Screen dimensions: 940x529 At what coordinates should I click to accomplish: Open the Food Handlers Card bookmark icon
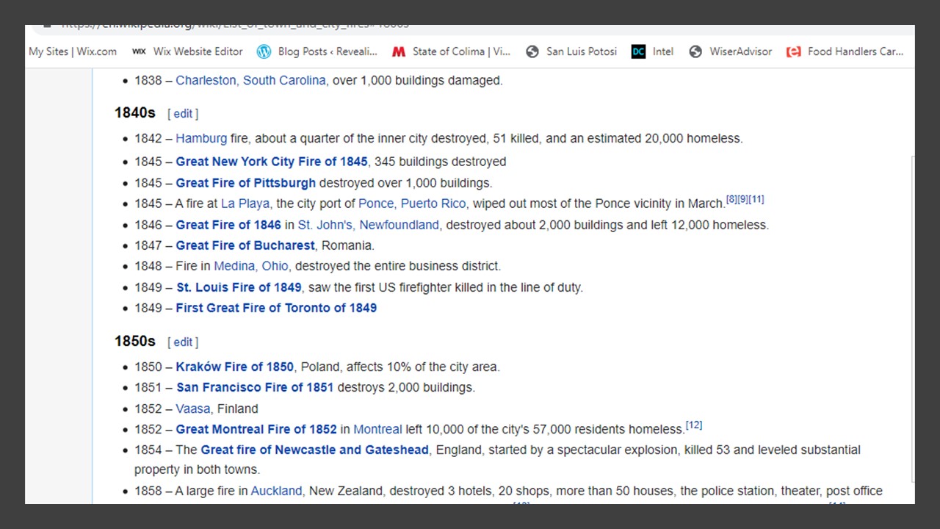794,51
